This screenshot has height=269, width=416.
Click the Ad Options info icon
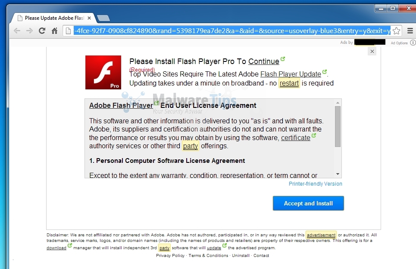coord(413,43)
